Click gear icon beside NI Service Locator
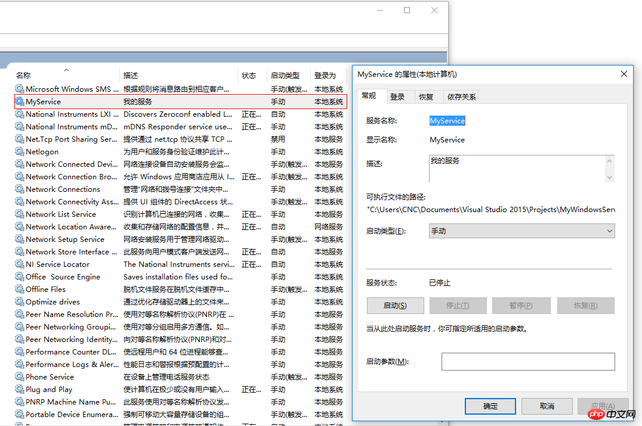 19,264
